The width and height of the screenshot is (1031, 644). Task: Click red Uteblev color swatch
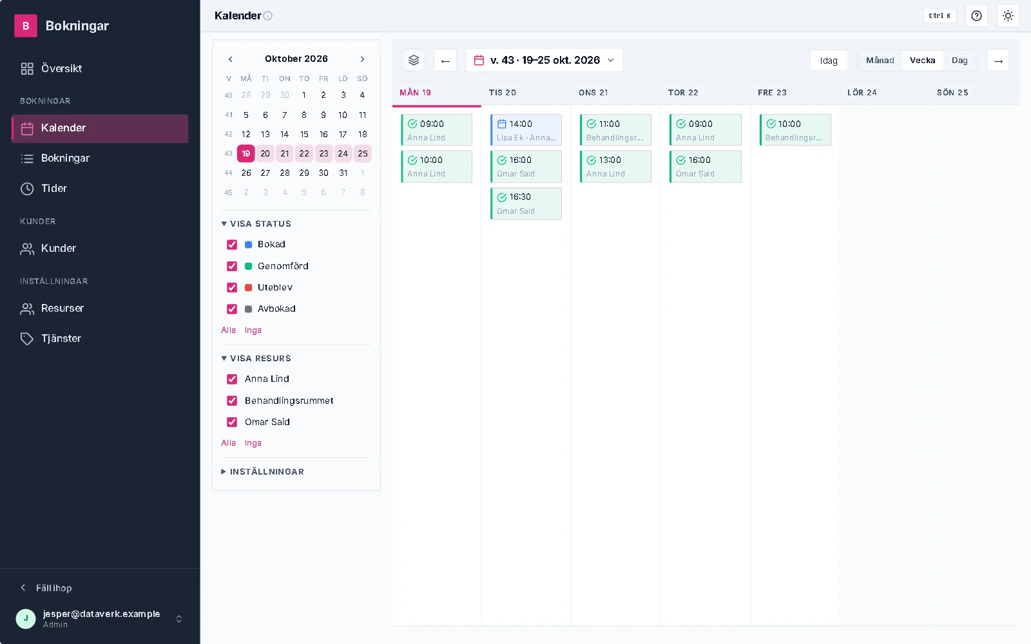248,288
